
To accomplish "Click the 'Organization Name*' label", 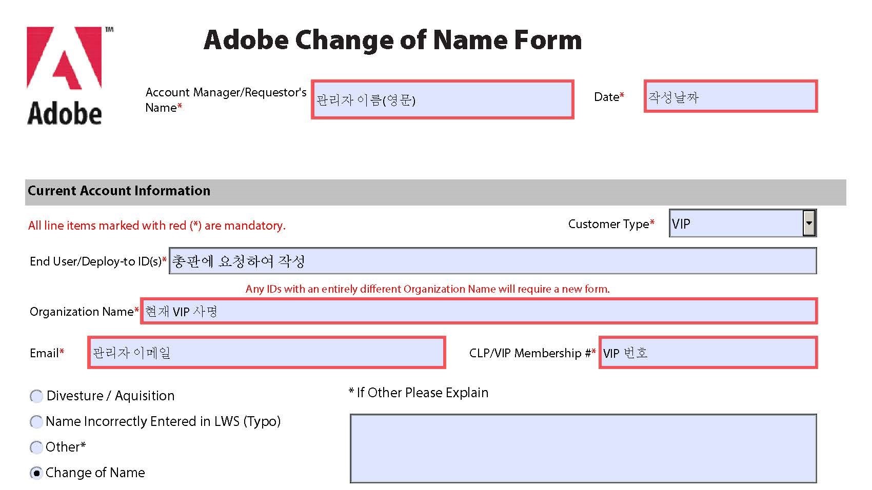I will [85, 312].
